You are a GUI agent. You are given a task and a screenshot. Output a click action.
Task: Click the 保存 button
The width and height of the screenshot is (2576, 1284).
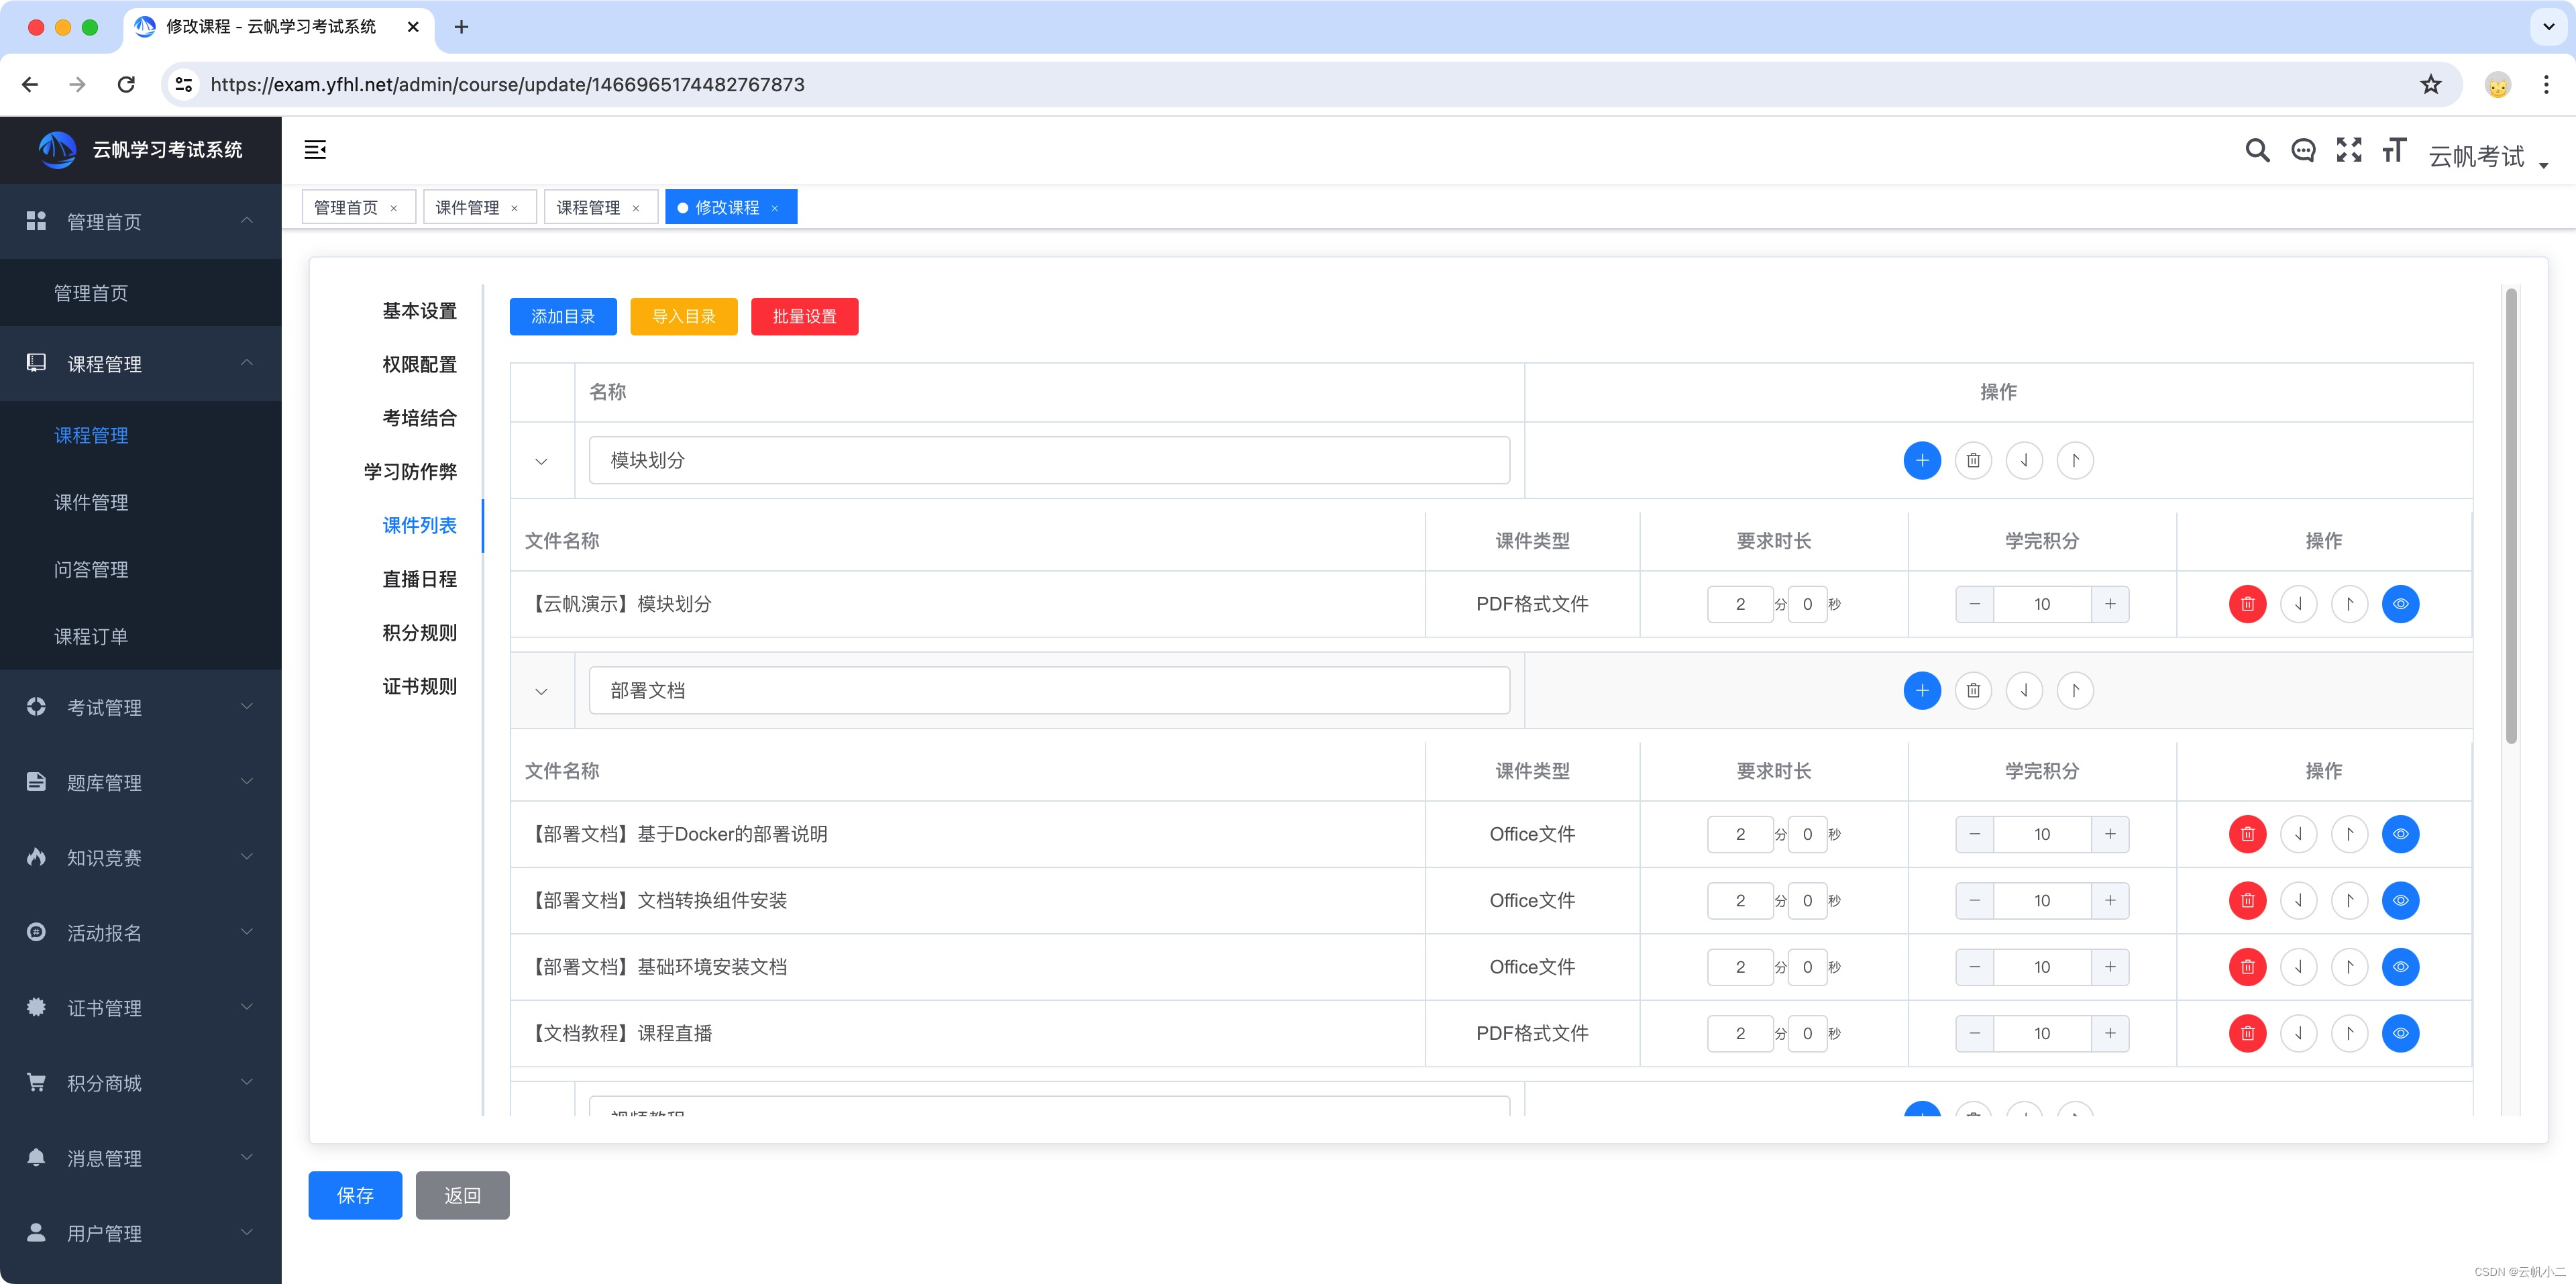pos(355,1195)
